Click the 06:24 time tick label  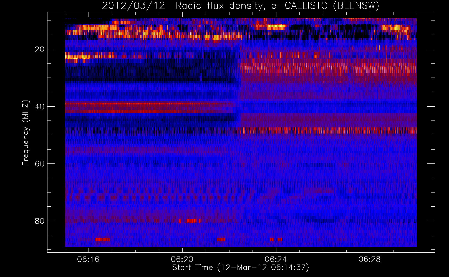click(x=276, y=260)
